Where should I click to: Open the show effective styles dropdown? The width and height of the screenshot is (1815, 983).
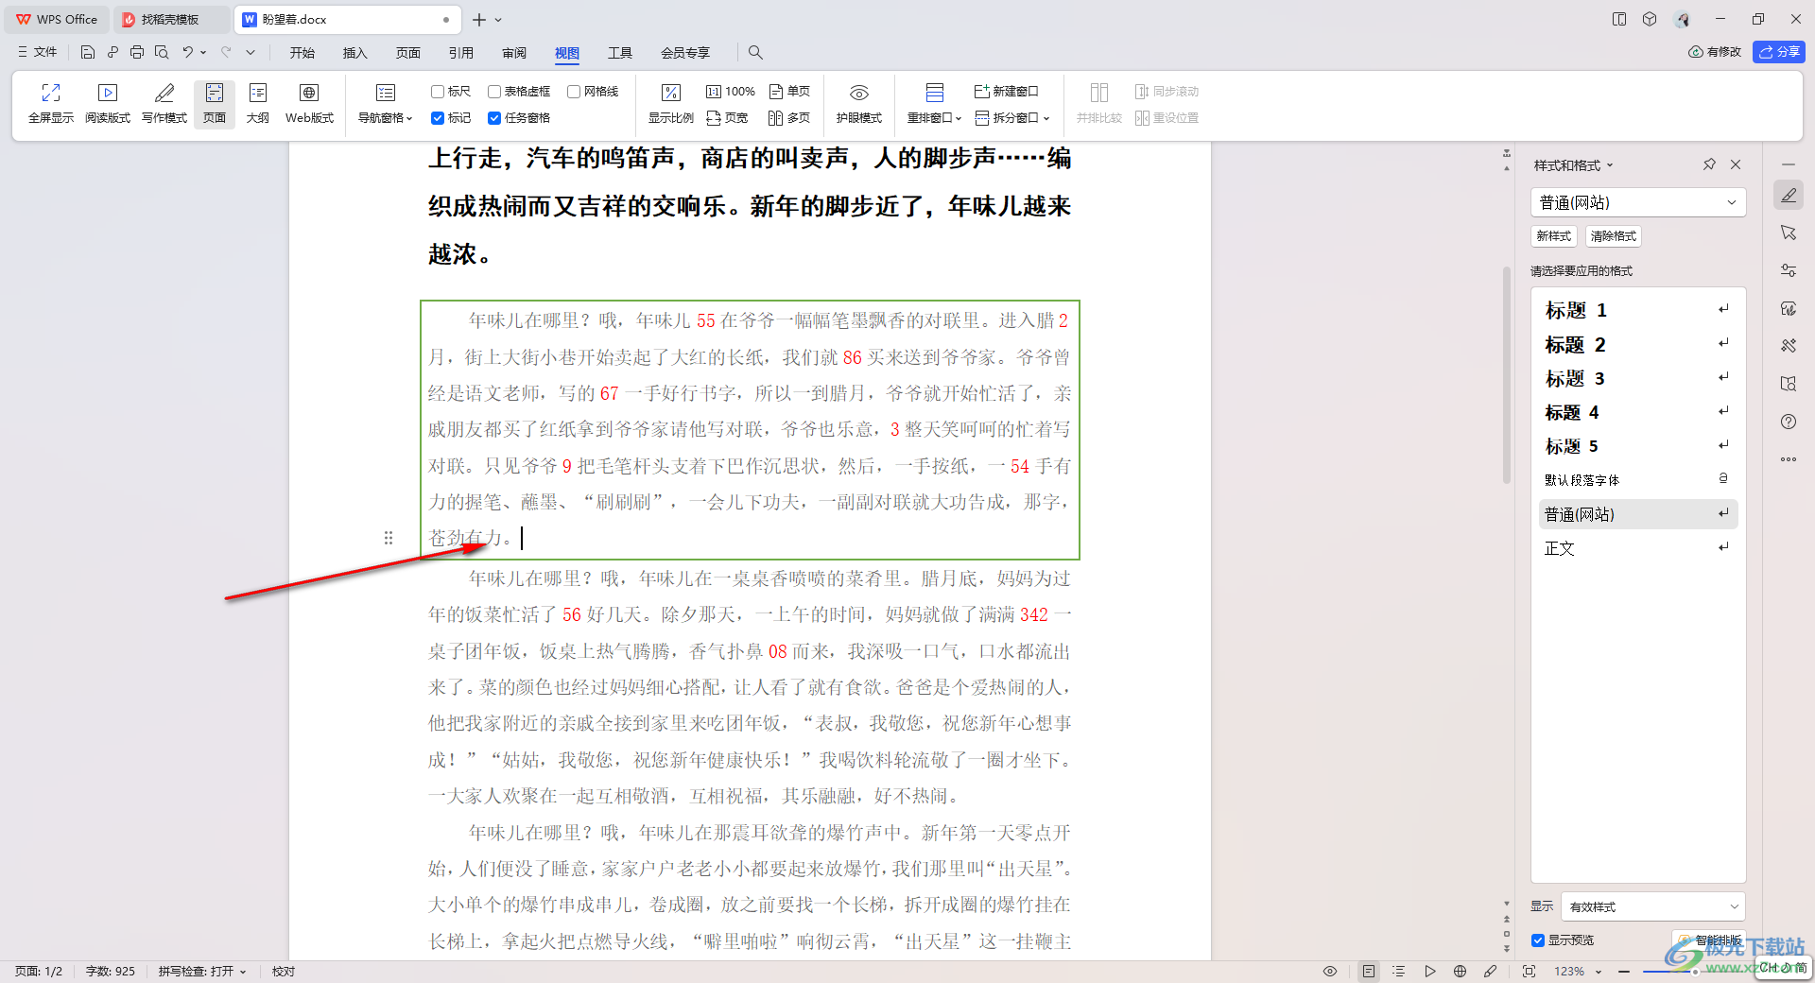click(1653, 906)
